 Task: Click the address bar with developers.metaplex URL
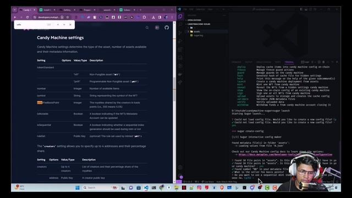point(48,17)
